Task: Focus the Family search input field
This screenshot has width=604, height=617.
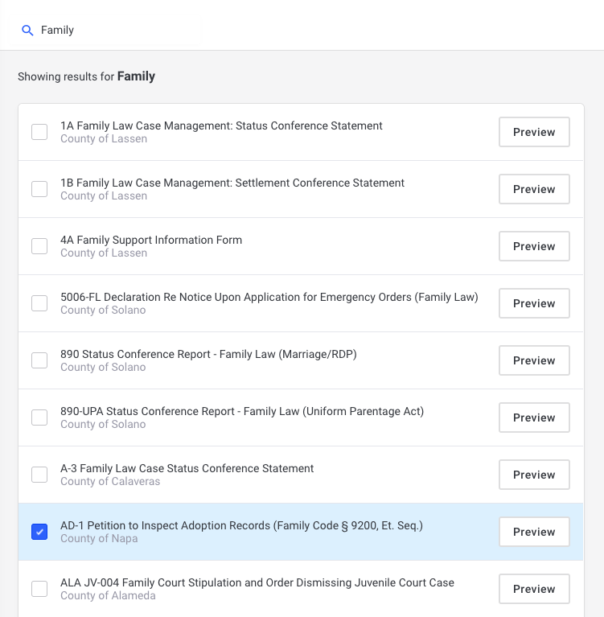Action: (105, 31)
